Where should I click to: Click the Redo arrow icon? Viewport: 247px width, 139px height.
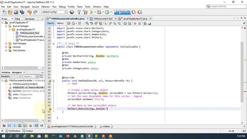(36, 12)
